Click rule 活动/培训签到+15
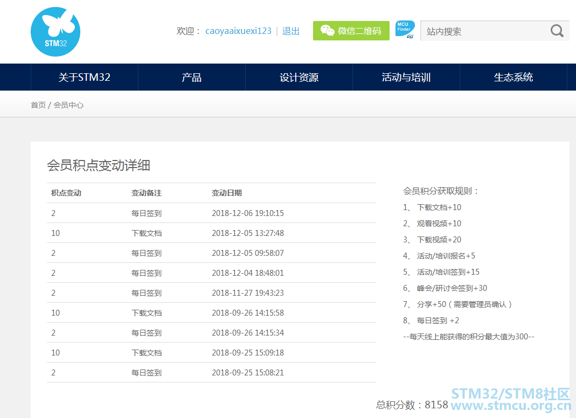This screenshot has width=576, height=418. 448,272
